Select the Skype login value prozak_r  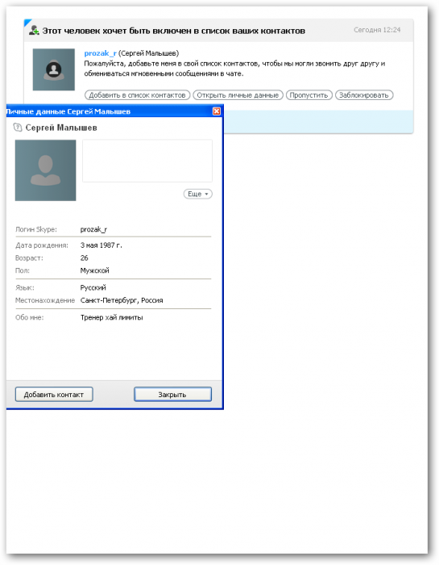coord(93,229)
